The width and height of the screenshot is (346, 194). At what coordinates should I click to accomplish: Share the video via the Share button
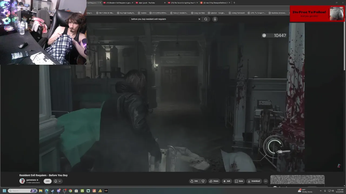[214, 181]
